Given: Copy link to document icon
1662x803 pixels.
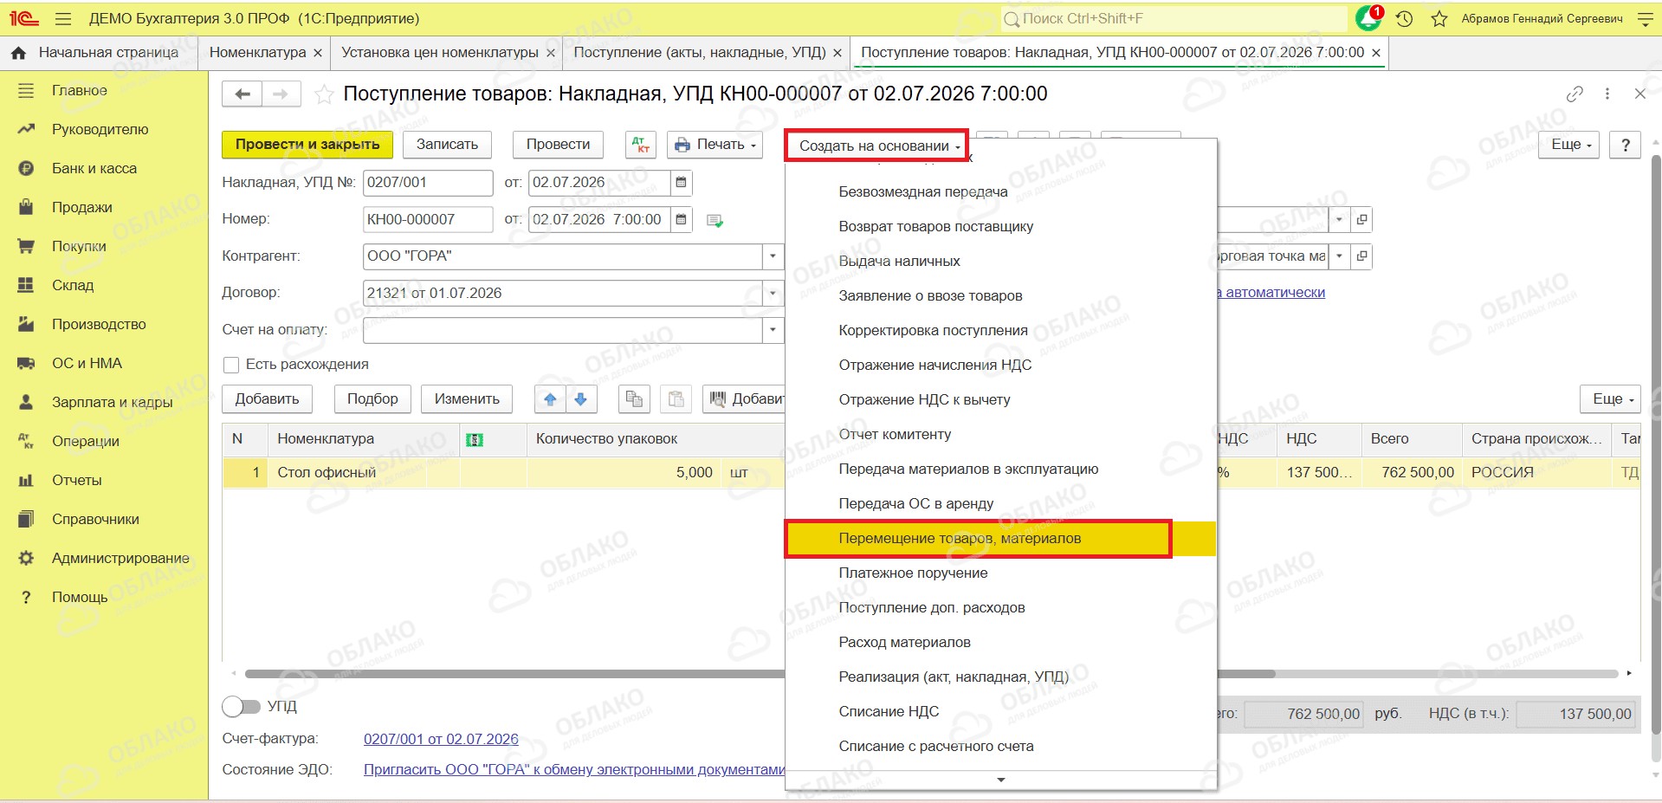Looking at the screenshot, I should pos(1575,94).
